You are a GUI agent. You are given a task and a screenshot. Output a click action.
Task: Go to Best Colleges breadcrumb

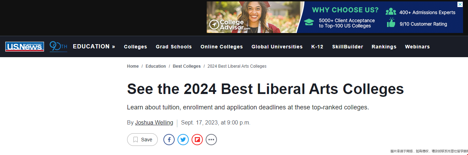coord(187,66)
